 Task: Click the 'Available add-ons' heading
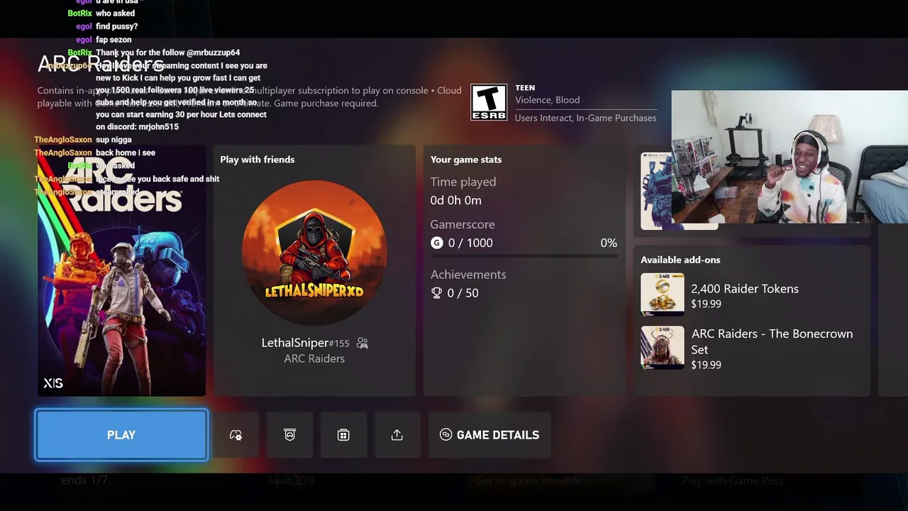click(680, 260)
